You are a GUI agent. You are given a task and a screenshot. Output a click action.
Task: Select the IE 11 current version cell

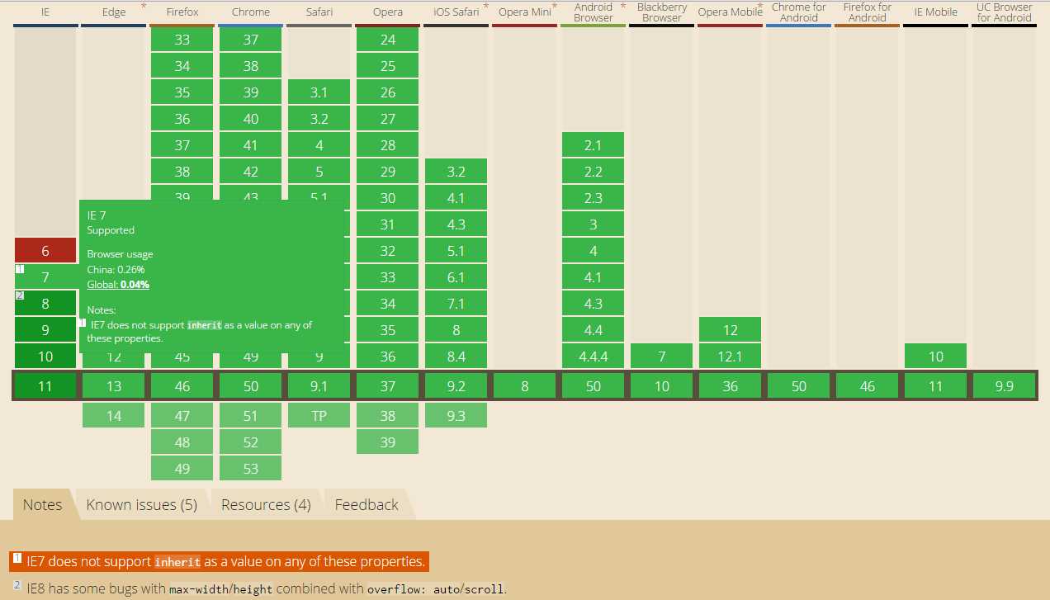[45, 386]
